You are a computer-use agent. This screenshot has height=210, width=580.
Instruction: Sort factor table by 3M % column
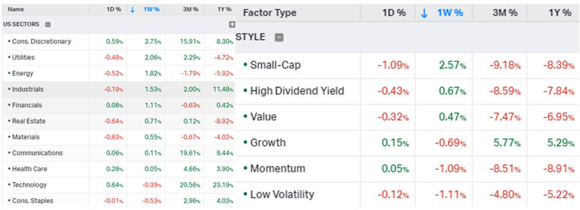pos(505,13)
